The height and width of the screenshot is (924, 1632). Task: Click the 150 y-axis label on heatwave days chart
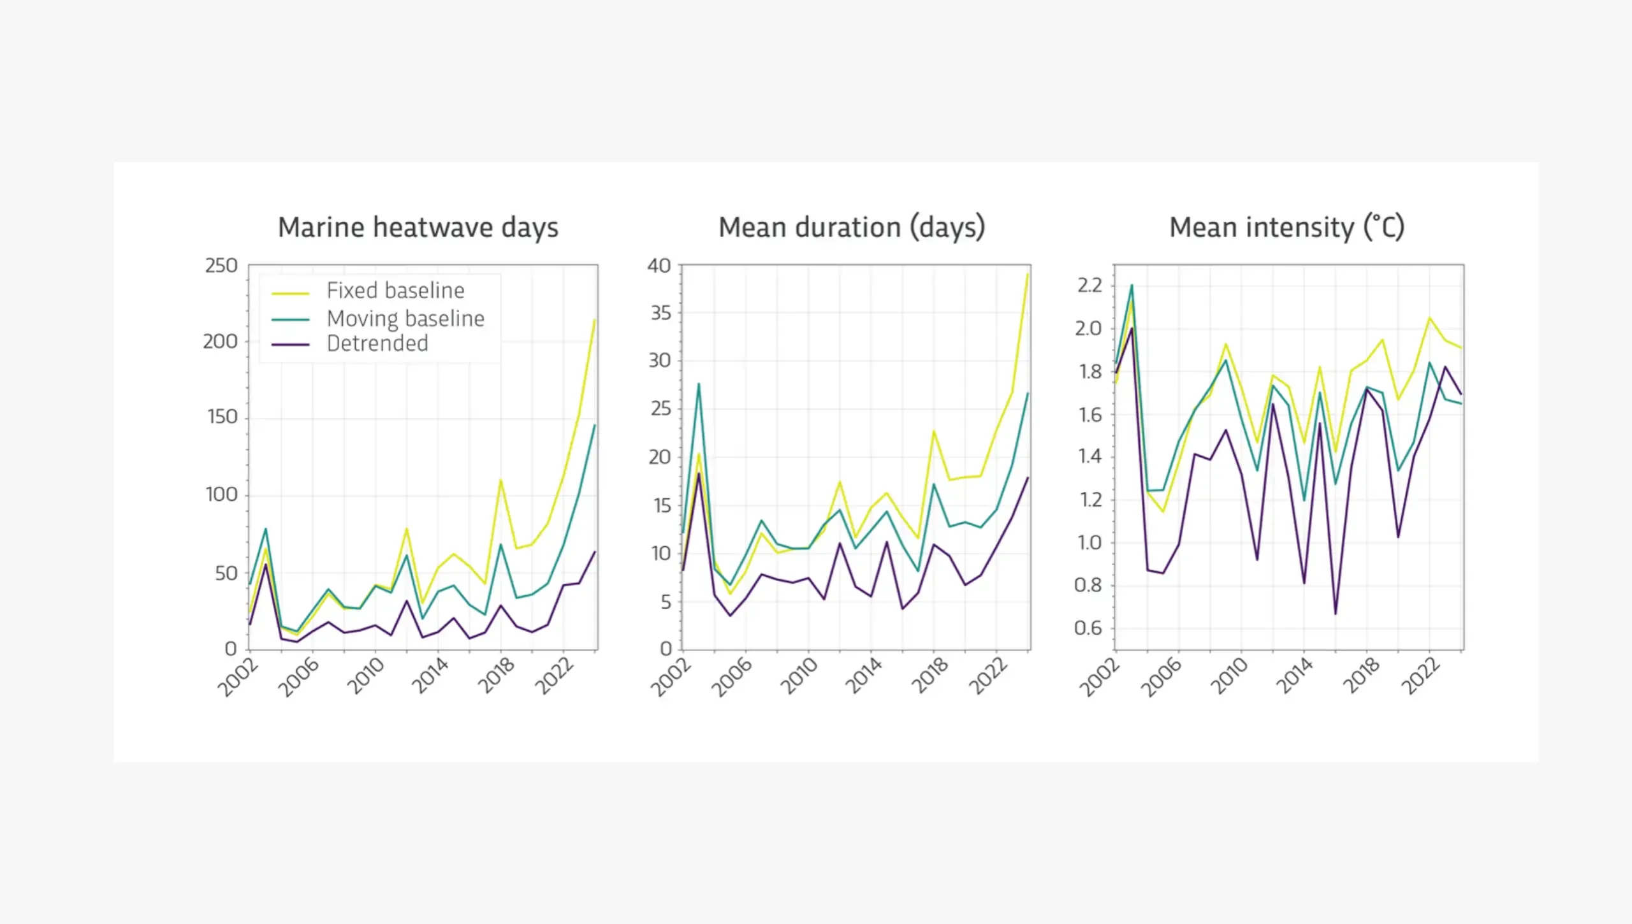pos(222,417)
